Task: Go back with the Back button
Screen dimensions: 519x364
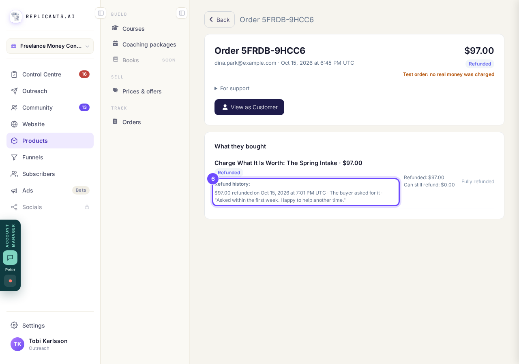Action: click(x=219, y=19)
